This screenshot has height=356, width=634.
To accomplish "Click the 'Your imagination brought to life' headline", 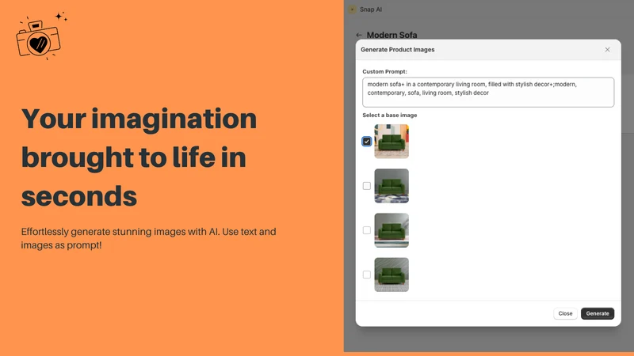I will tap(139, 157).
